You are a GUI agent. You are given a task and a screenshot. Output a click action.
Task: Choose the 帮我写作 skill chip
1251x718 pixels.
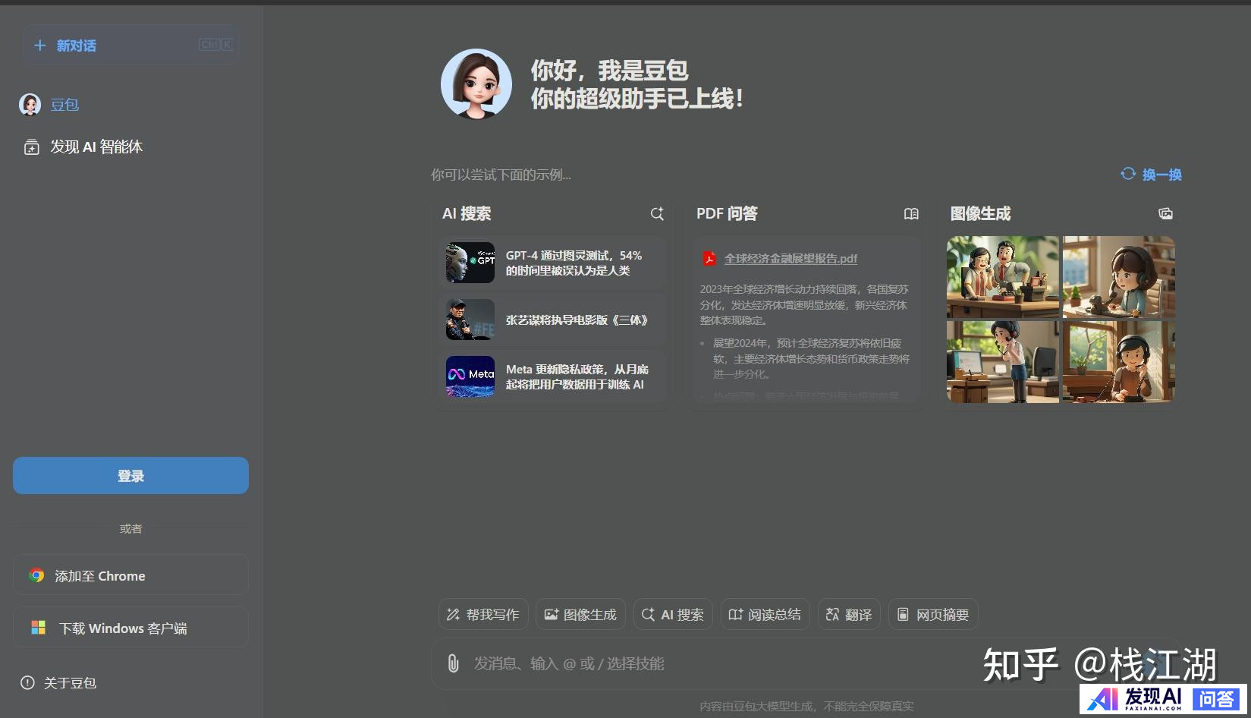(x=483, y=614)
